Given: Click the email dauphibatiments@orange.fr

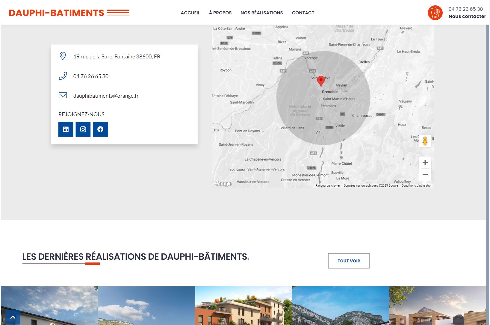Looking at the screenshot, I should click(x=106, y=96).
